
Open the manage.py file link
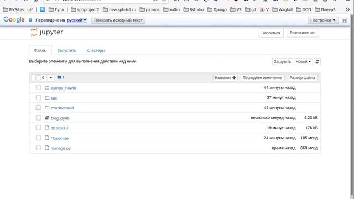(x=60, y=148)
